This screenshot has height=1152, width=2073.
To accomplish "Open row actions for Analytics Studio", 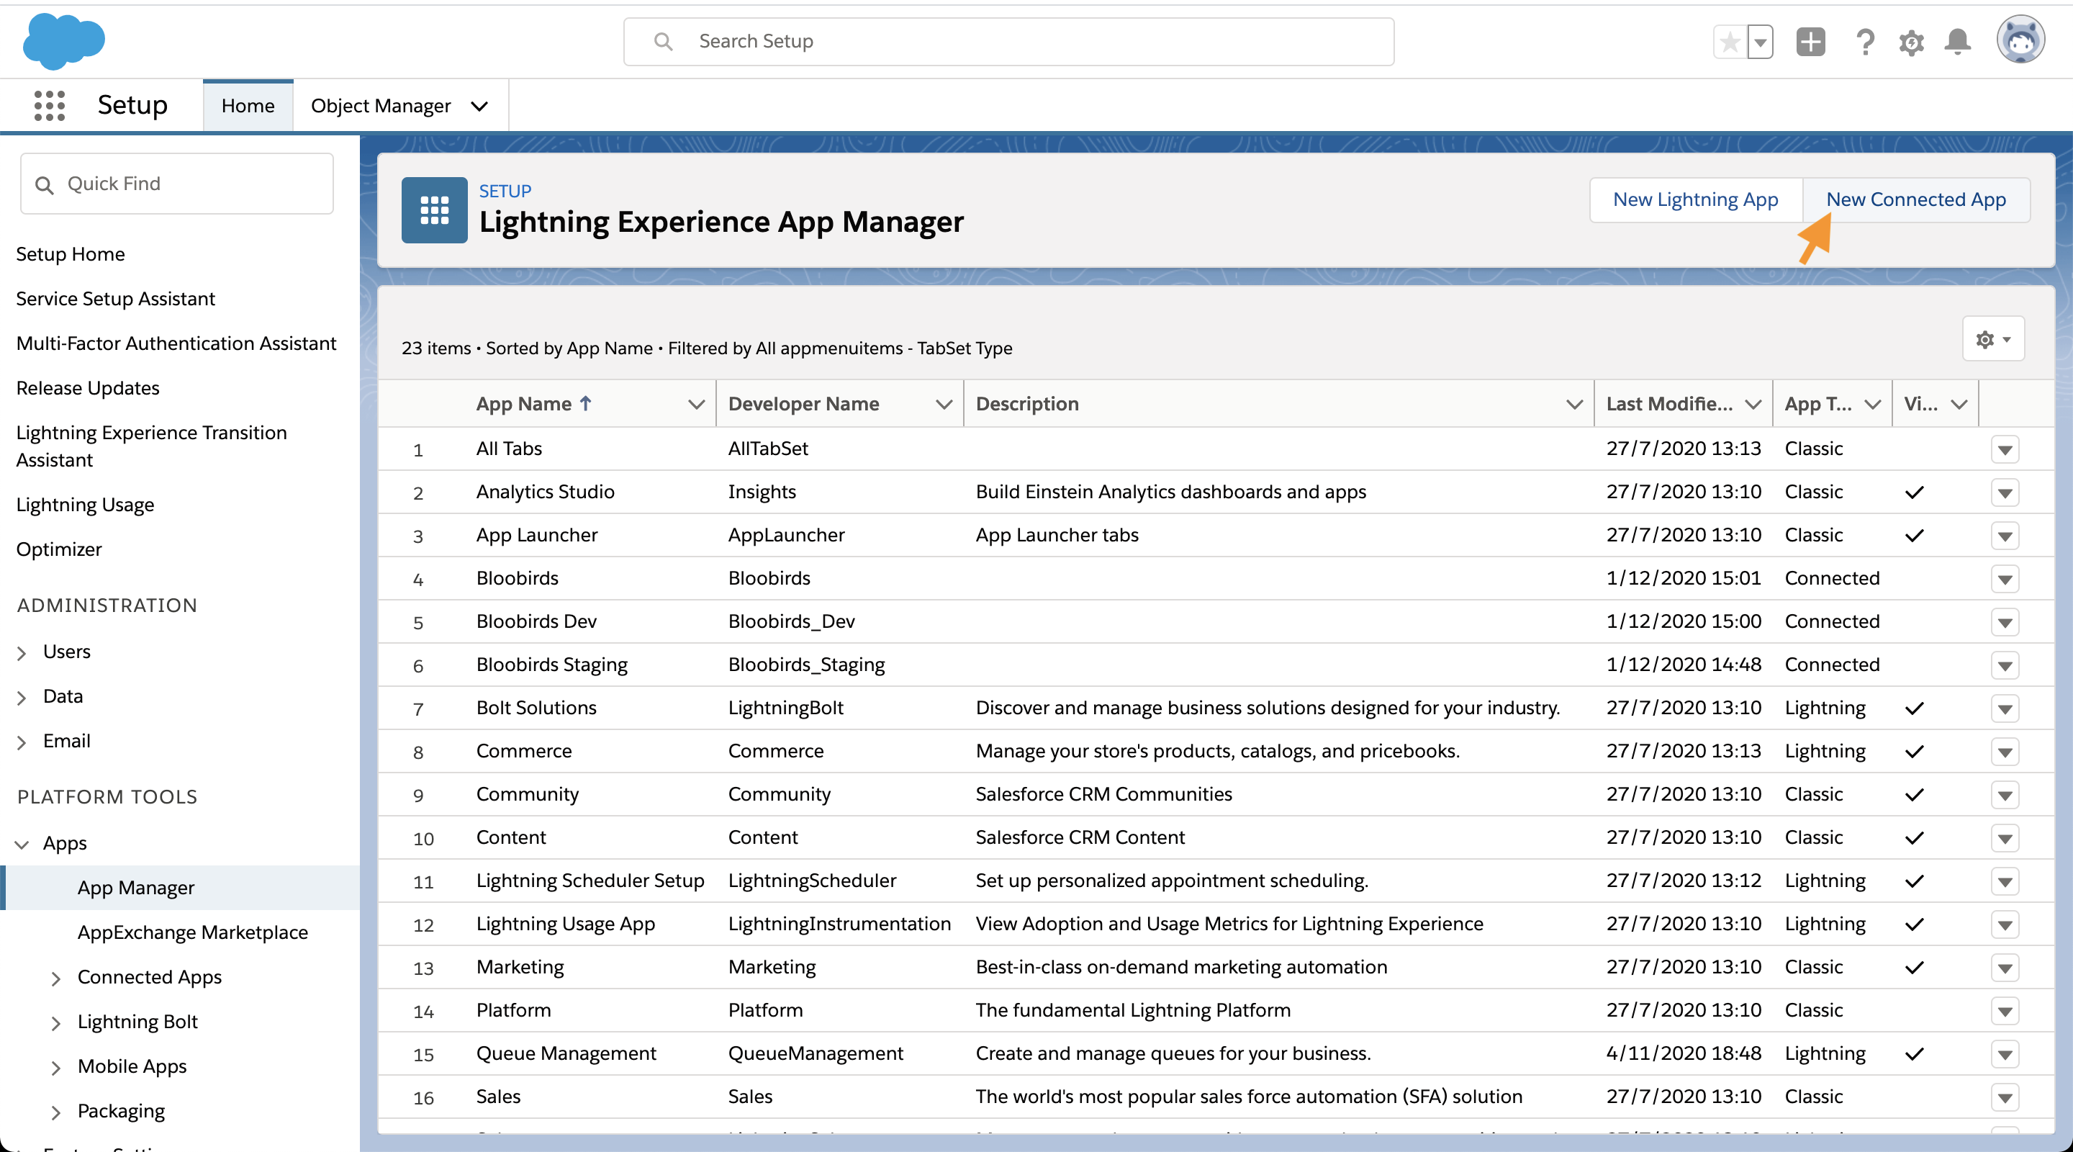I will click(x=2005, y=492).
